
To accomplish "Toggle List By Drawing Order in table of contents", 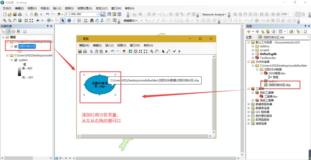I will point(3,31).
